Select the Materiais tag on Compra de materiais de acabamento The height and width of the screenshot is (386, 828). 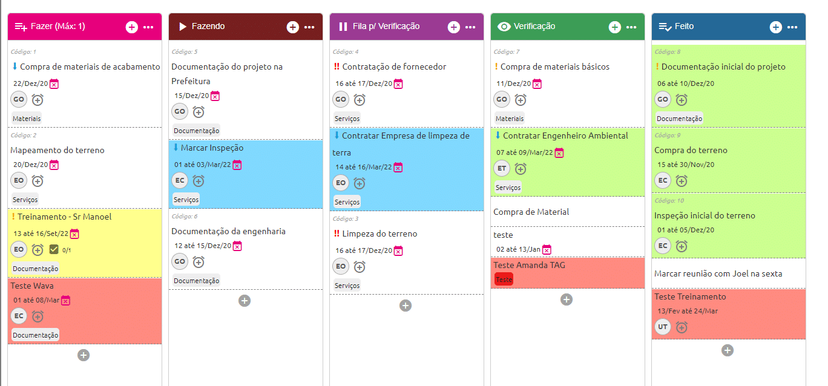[27, 119]
